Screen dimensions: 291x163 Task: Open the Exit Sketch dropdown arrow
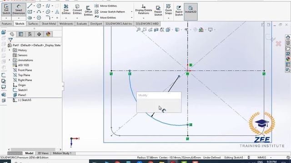[x=6, y=18]
